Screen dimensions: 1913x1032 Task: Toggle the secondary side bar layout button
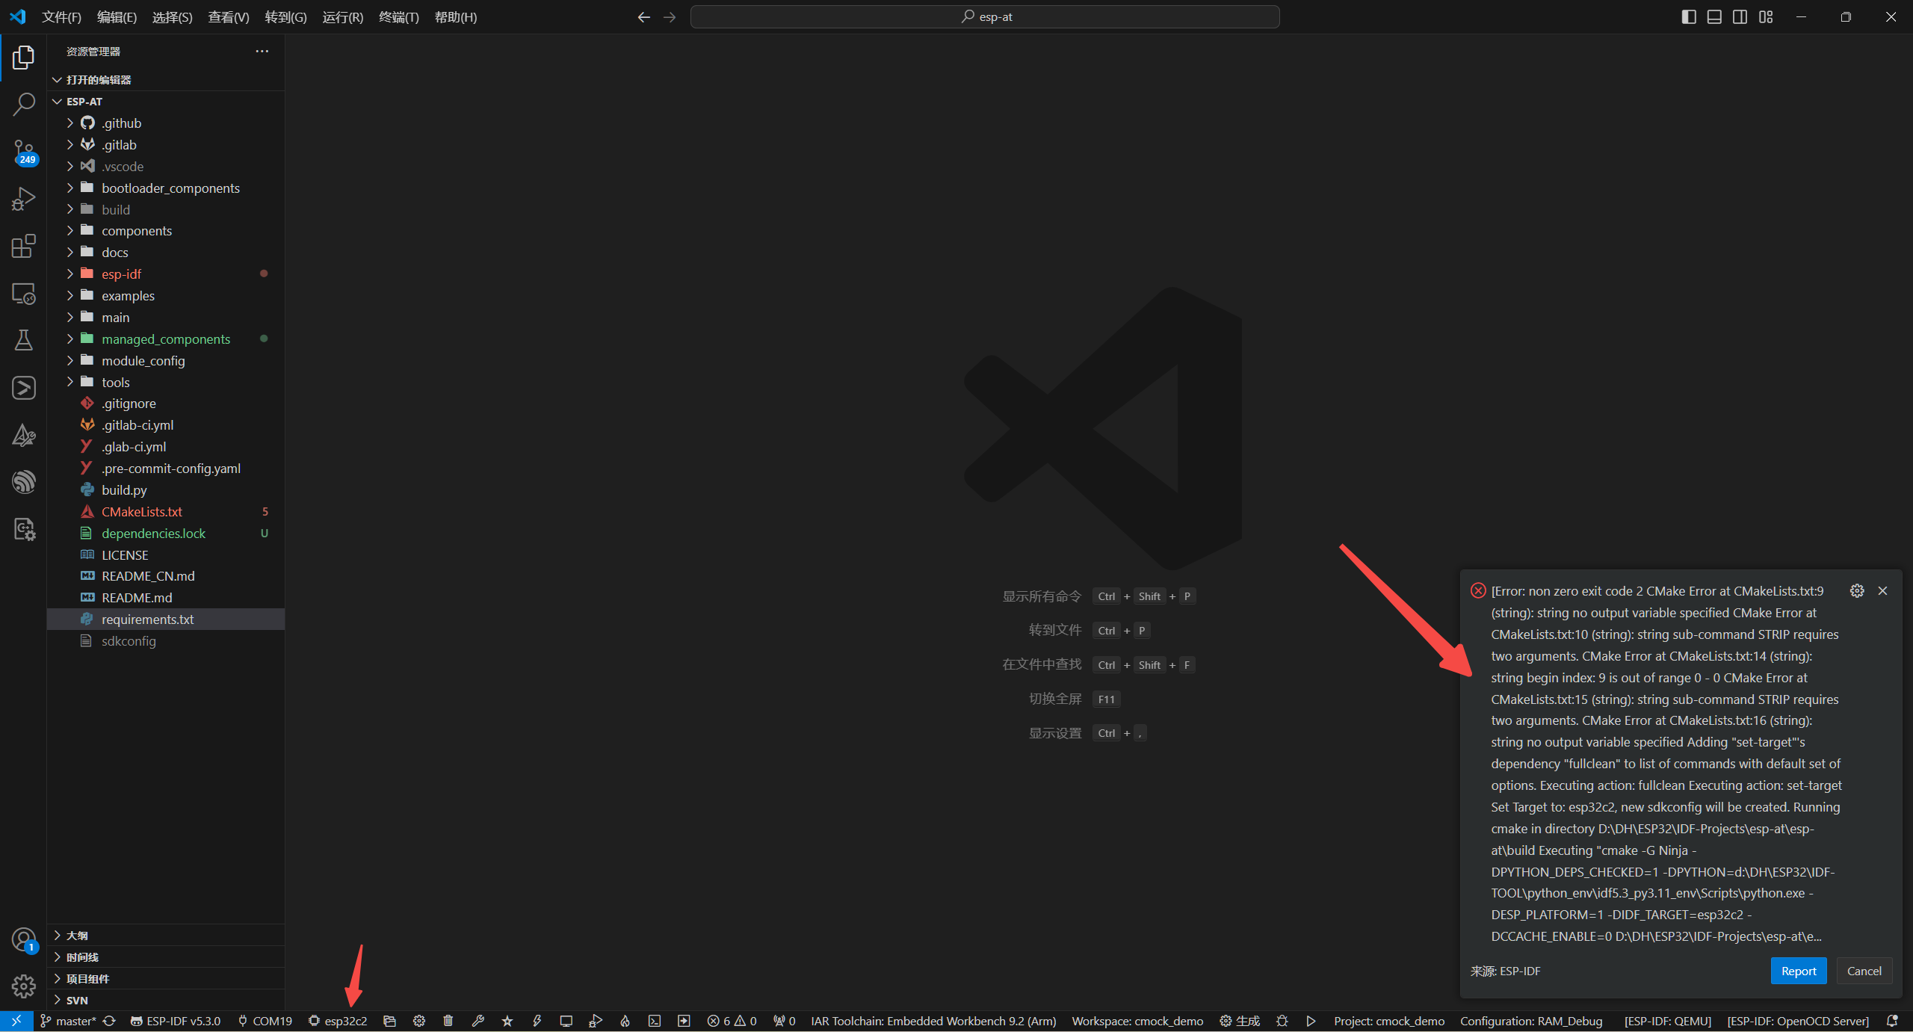(1740, 16)
